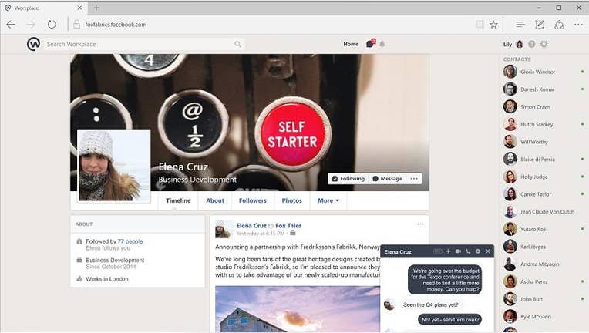Open profile actions ellipsis button
Screen dimensions: 589x333
414,179
